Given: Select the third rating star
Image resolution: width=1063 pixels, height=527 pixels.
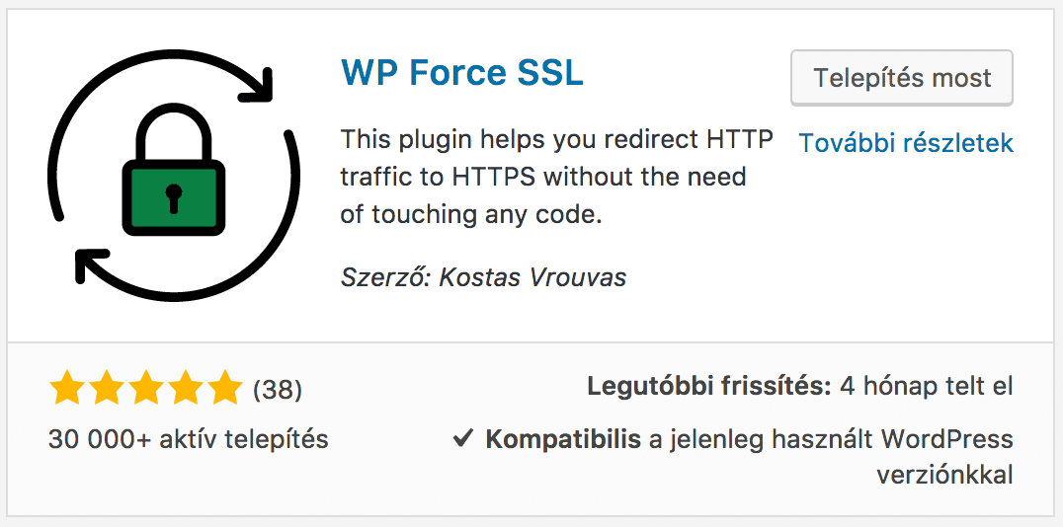Looking at the screenshot, I should [x=146, y=389].
